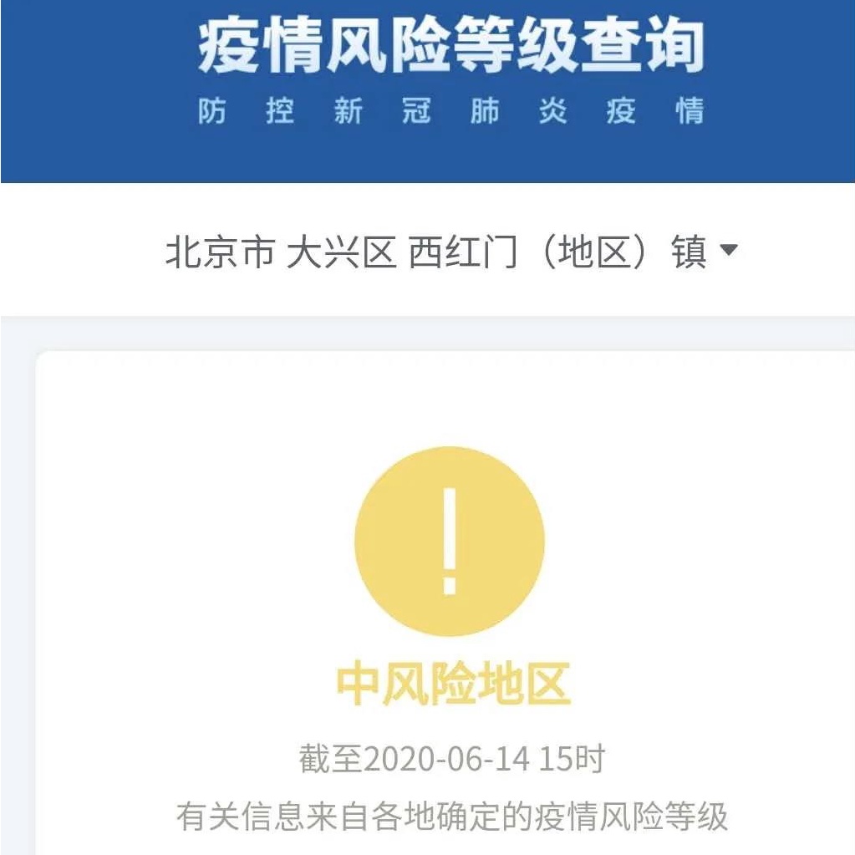This screenshot has height=855, width=855.
Task: Click the white risk result card area
Action: pos(445,603)
